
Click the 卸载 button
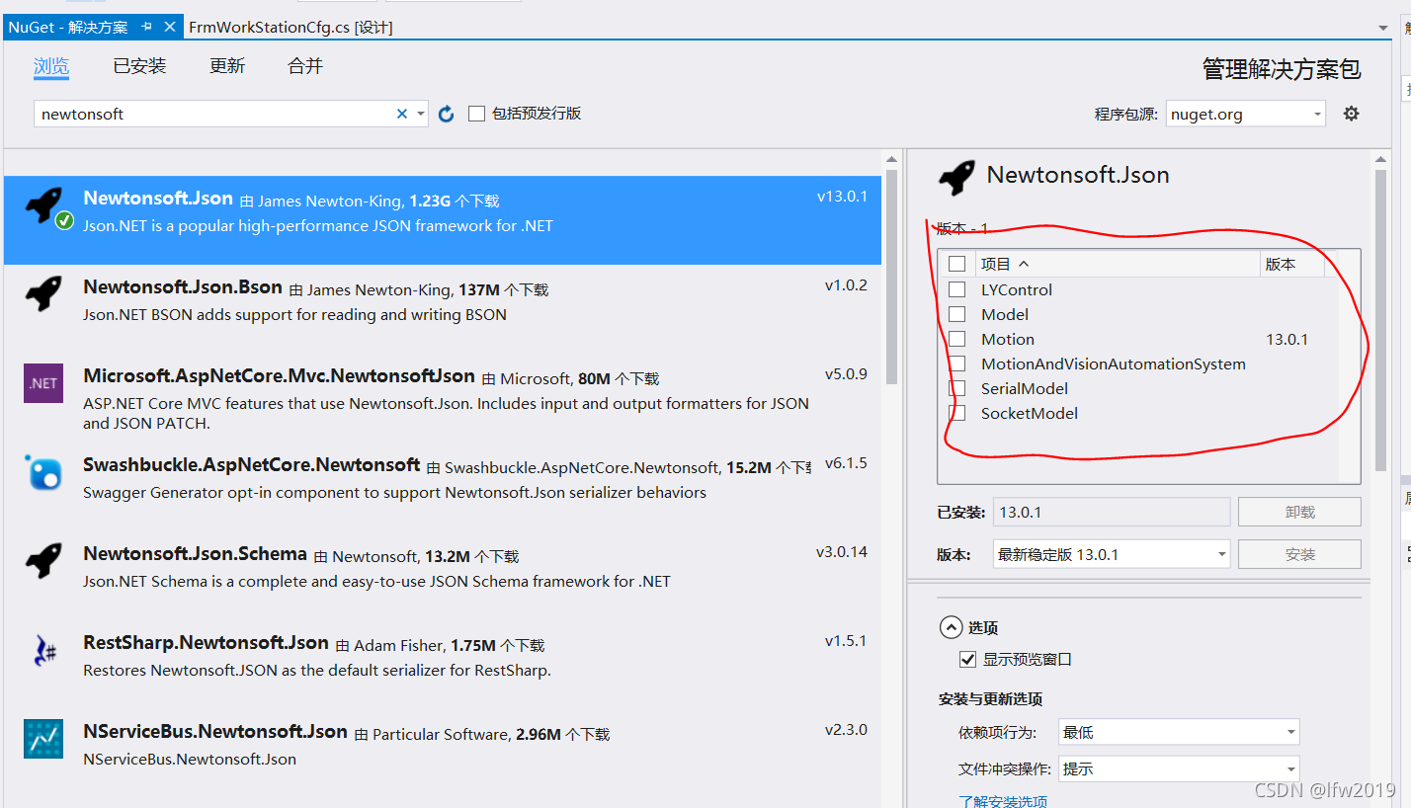[x=1299, y=512]
